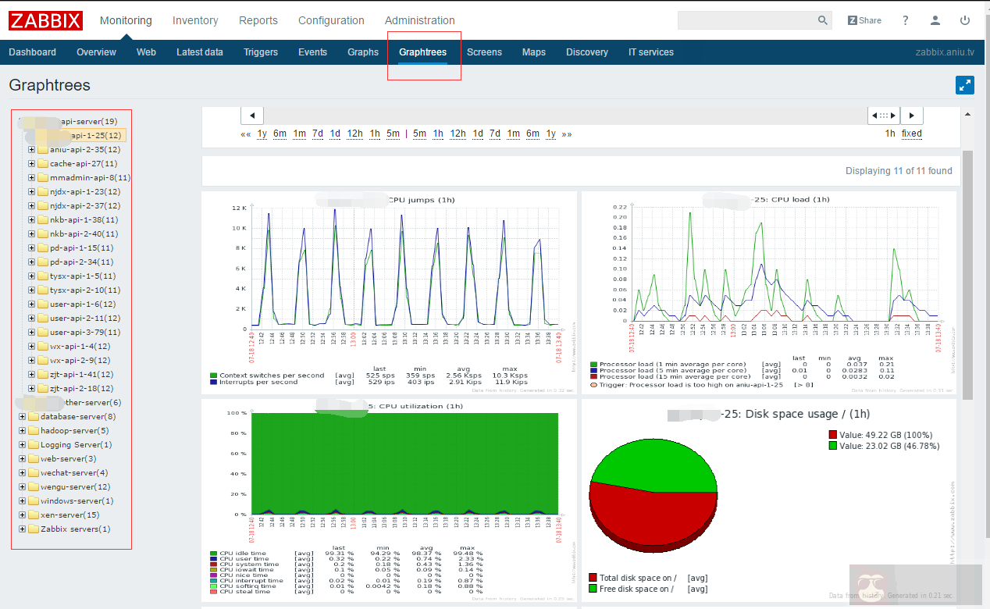Click the left time-scroll arrow
The height and width of the screenshot is (609, 990).
(x=251, y=115)
